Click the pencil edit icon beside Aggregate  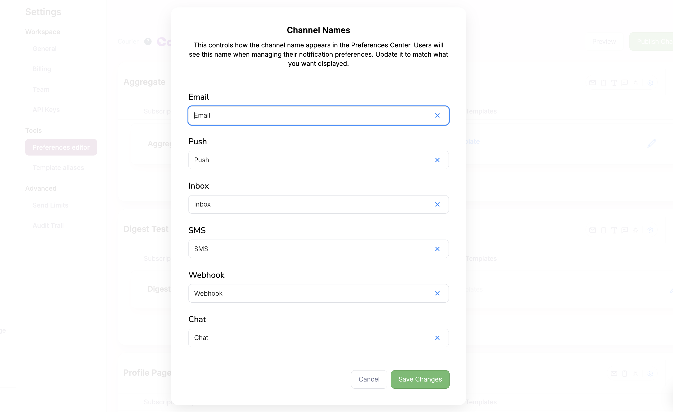(652, 143)
